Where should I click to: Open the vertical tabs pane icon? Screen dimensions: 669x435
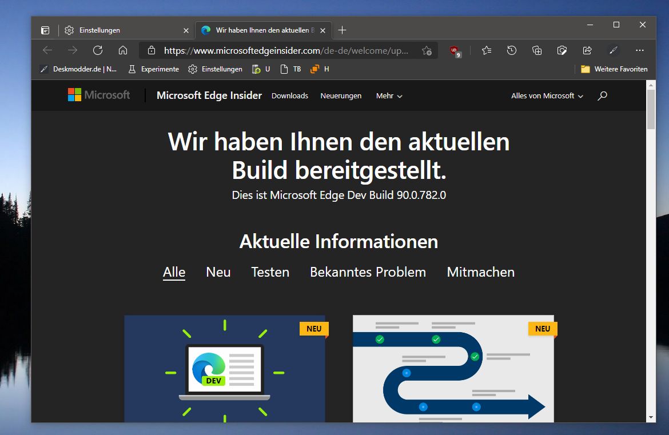(x=45, y=30)
